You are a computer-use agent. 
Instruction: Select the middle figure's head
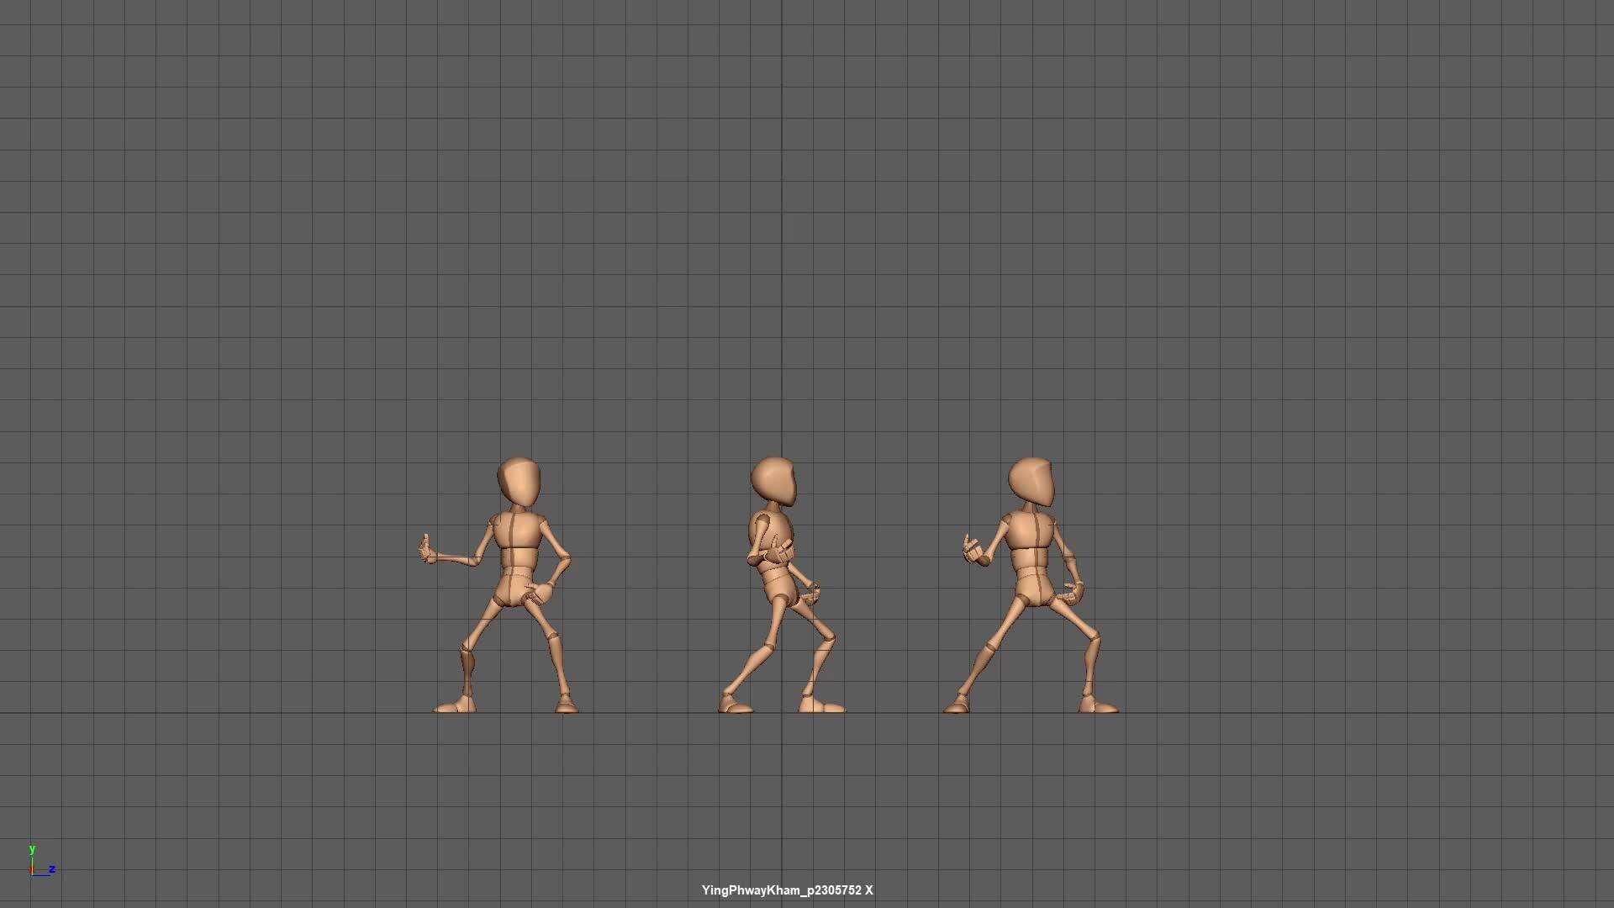click(773, 481)
